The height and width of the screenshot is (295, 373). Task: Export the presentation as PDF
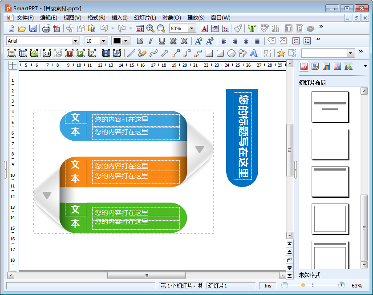coord(57,28)
